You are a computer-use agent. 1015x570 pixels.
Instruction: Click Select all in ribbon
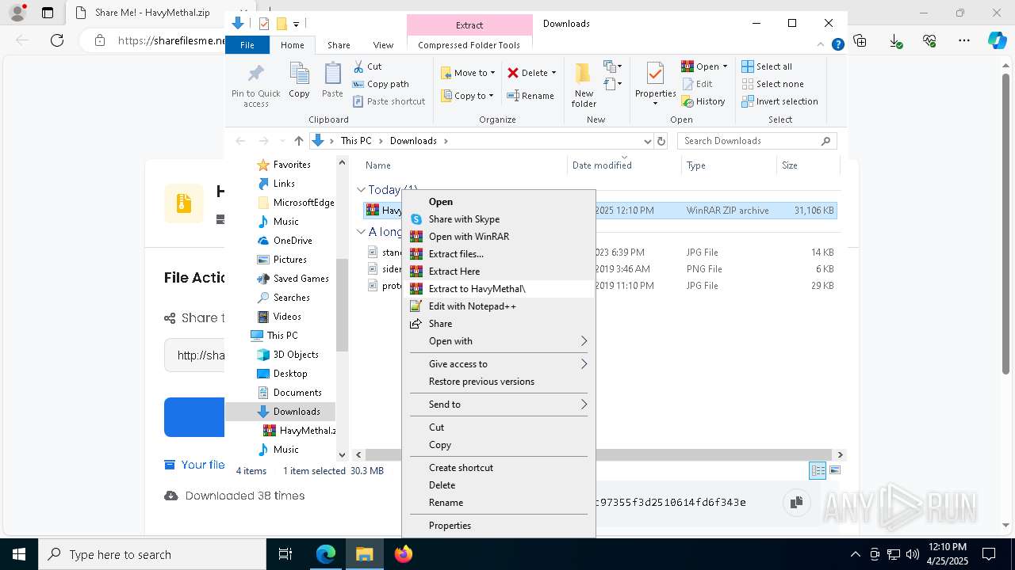coord(766,66)
